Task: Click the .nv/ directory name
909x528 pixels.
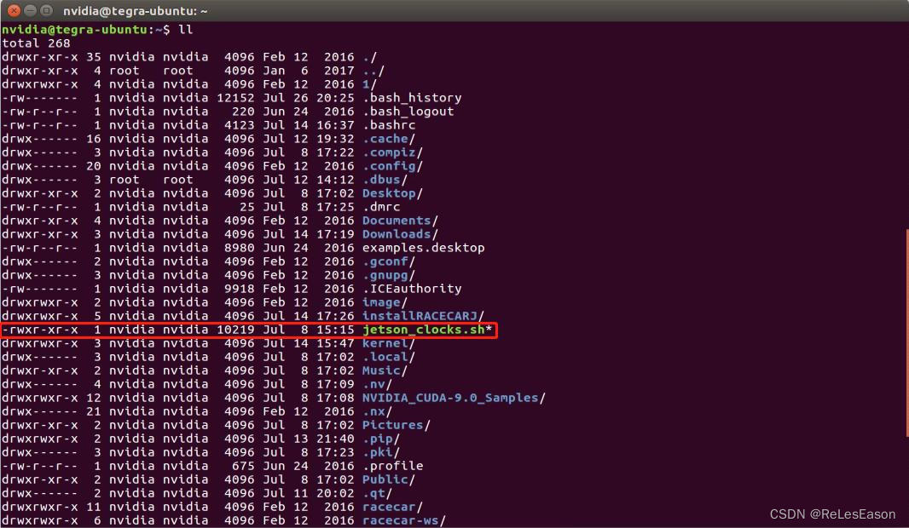Action: 378,384
